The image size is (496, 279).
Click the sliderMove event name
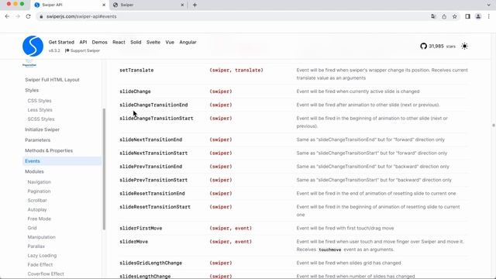[134, 242]
